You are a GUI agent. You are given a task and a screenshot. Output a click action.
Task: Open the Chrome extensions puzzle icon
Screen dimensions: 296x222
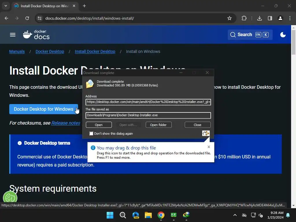click(x=244, y=18)
